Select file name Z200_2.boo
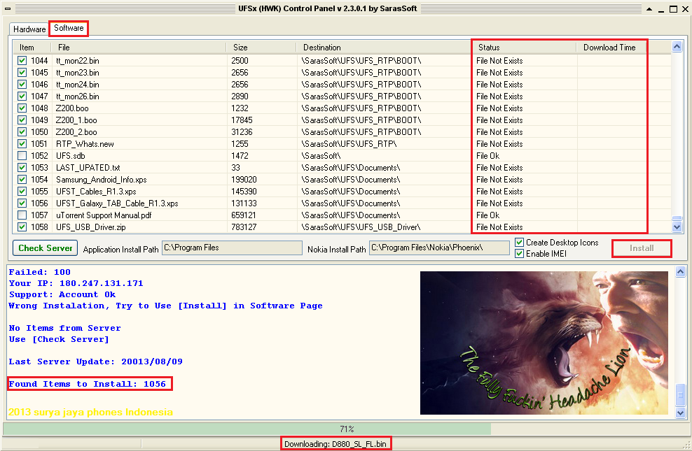 (x=76, y=132)
